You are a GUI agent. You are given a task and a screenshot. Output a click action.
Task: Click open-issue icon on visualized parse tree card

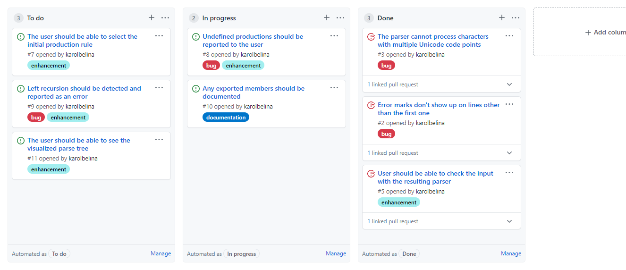pyautogui.click(x=21, y=141)
